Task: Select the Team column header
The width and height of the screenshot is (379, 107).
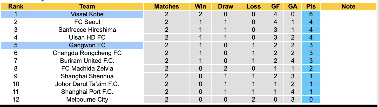Action: click(87, 6)
